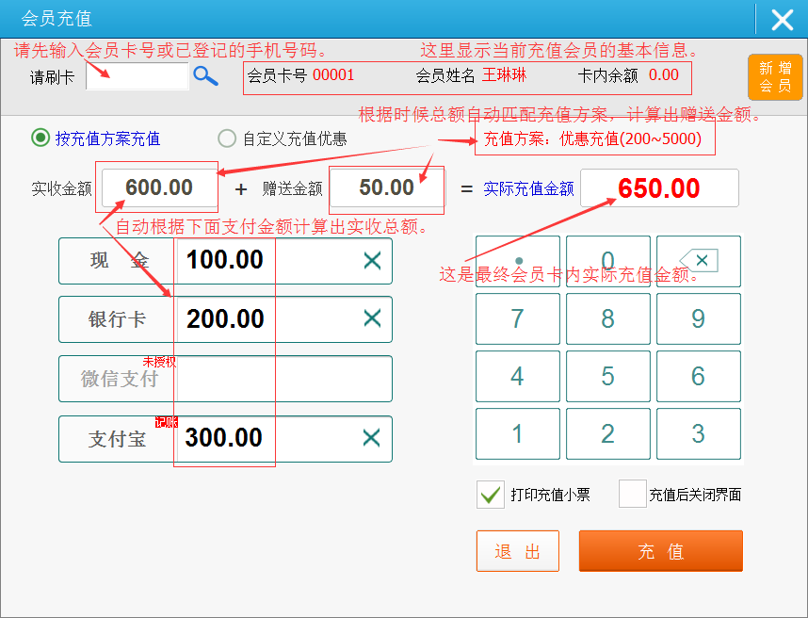
Task: Close the member recharge window
Action: (782, 20)
